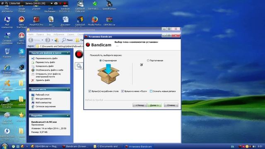Switch to Bandicam (Screen taskbar window
This screenshot has width=265, height=149.
pos(75,147)
